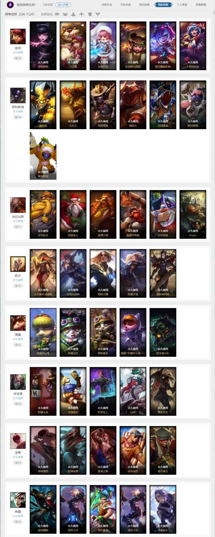Select the role filter icon beside 全部定位
Image resolution: width=215 pixels, height=537 pixels.
(57, 14)
